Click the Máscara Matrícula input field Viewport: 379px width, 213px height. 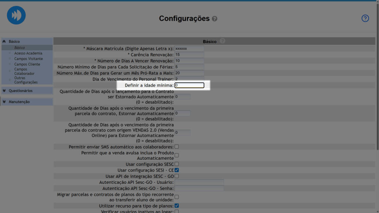[189, 48]
